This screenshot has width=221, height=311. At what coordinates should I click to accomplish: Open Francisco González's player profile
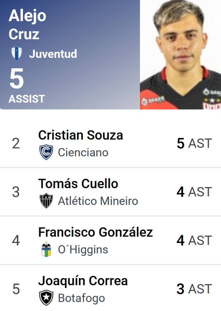pos(95,232)
